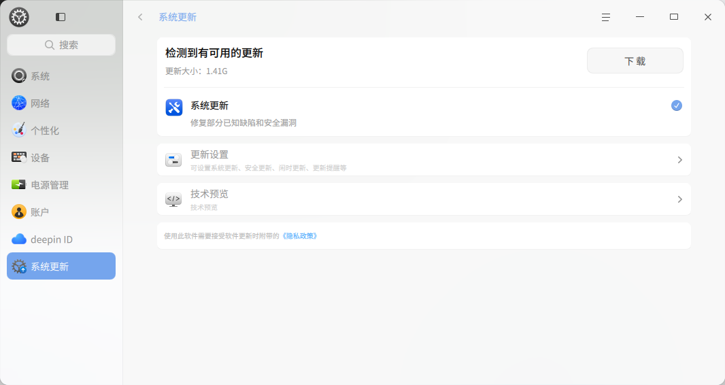The width and height of the screenshot is (725, 385).
Task: Toggle the sidebar collapse icon
Action: click(x=61, y=17)
